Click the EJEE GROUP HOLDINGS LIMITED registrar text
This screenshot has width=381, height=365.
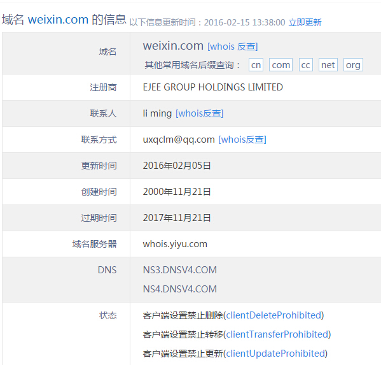213,87
